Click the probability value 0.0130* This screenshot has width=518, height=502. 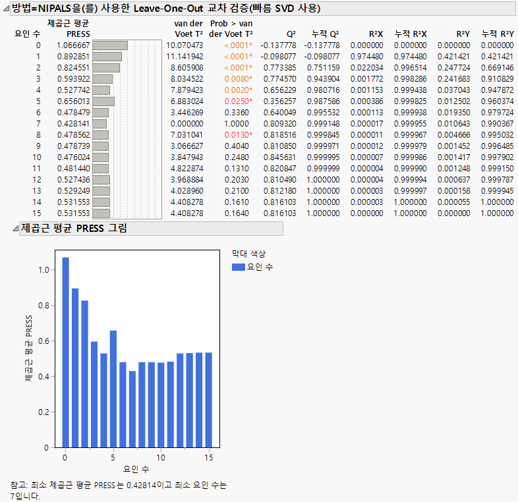coord(238,135)
